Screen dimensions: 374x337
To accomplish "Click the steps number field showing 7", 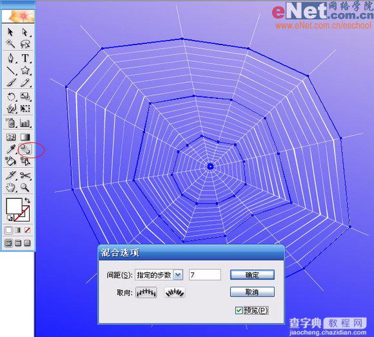I will [x=205, y=275].
